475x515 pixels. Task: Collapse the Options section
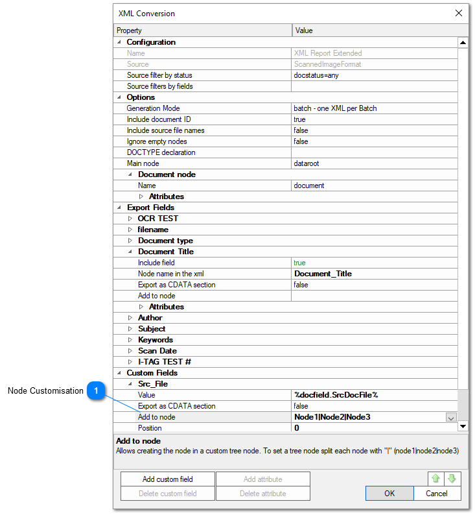[x=119, y=97]
